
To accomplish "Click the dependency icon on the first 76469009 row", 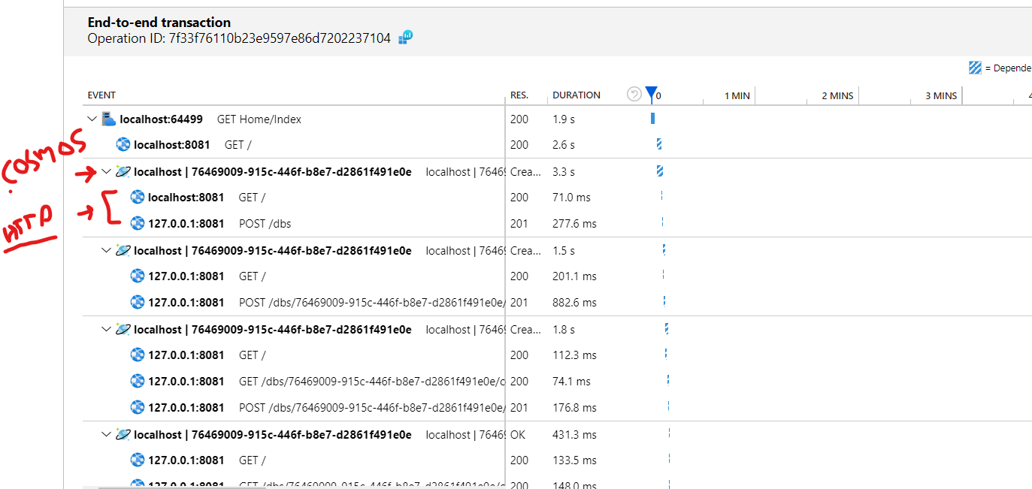I will (122, 171).
